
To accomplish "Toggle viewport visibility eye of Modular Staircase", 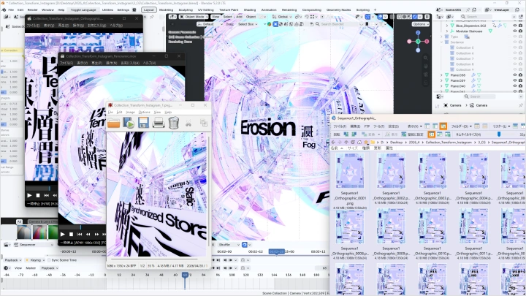I will pyautogui.click(x=515, y=31).
